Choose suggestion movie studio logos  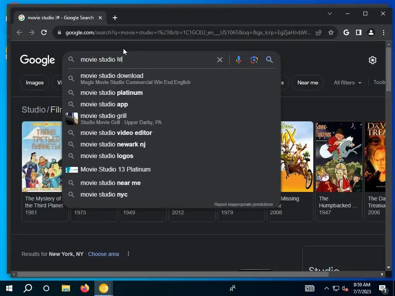coord(171,156)
